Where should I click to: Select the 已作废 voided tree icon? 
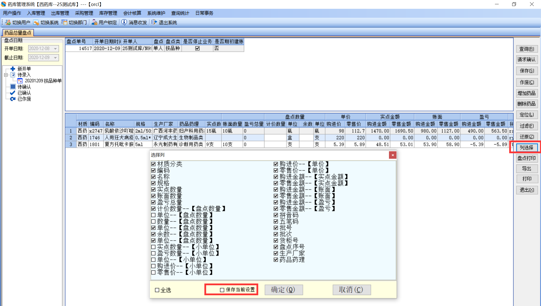point(13,99)
